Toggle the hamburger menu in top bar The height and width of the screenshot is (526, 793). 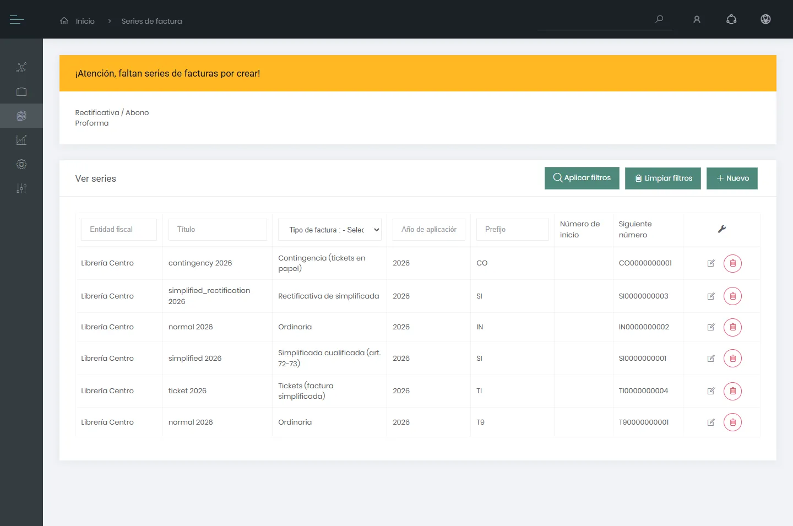pyautogui.click(x=17, y=20)
